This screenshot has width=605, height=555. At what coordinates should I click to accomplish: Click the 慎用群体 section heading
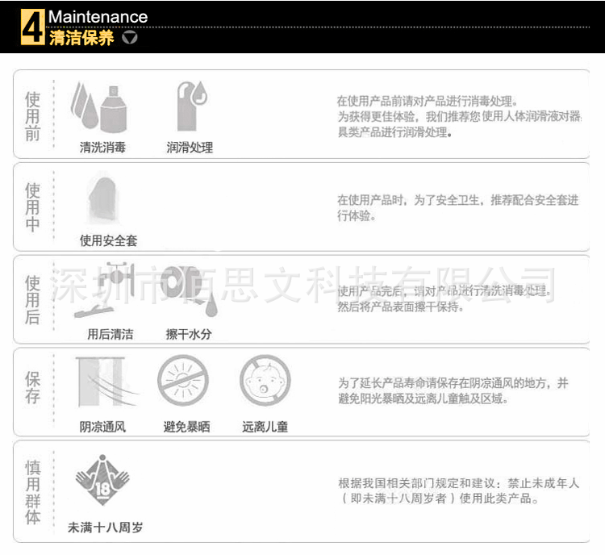[32, 492]
